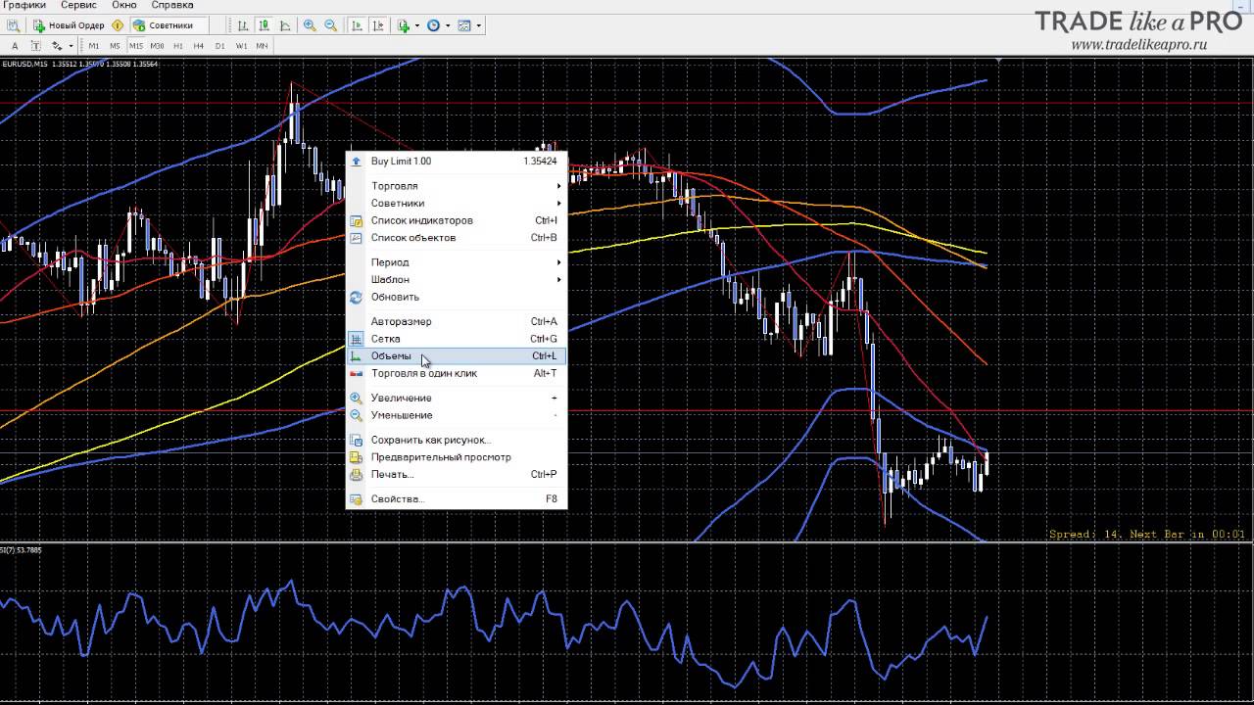Screen dimensions: 1254x705
Task: Expand Период submenu in context menu
Action: (456, 262)
